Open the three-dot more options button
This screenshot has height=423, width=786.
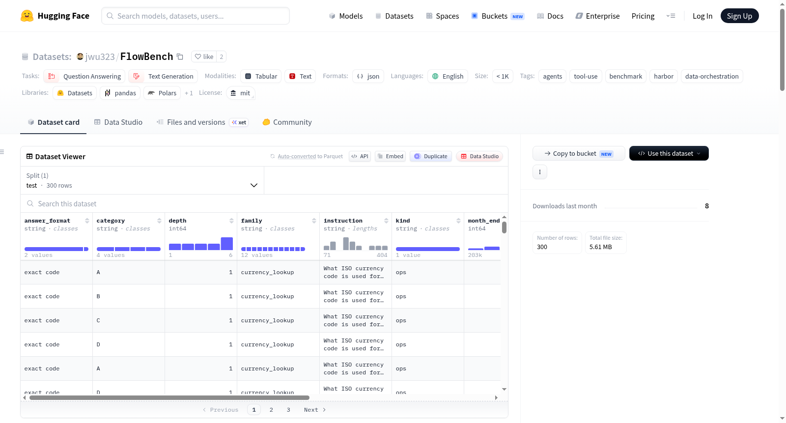click(x=540, y=172)
